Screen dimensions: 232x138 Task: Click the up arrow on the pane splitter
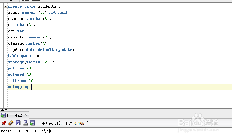2,110
